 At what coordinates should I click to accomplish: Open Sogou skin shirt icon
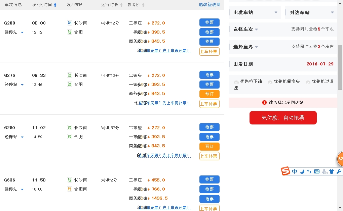332,171
